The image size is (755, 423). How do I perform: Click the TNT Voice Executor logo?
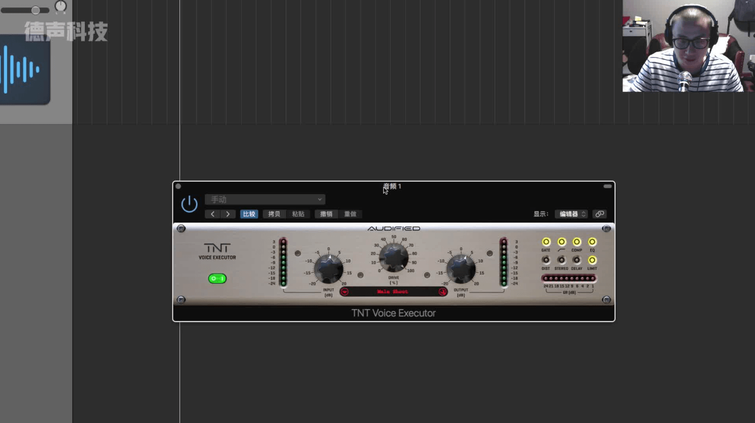pos(217,251)
